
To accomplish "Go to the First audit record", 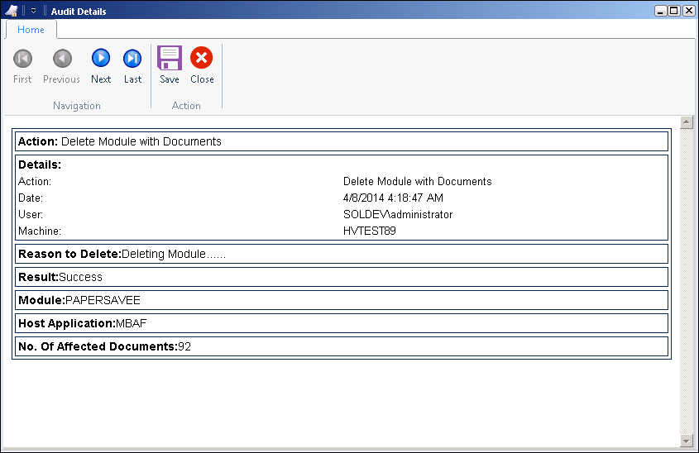I will pyautogui.click(x=22, y=66).
